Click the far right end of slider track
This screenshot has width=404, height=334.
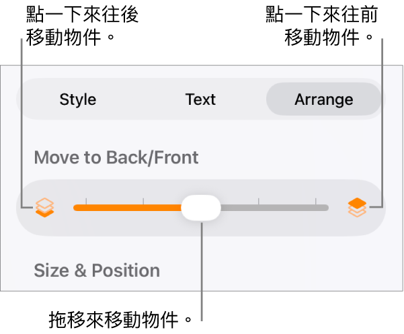pyautogui.click(x=327, y=208)
